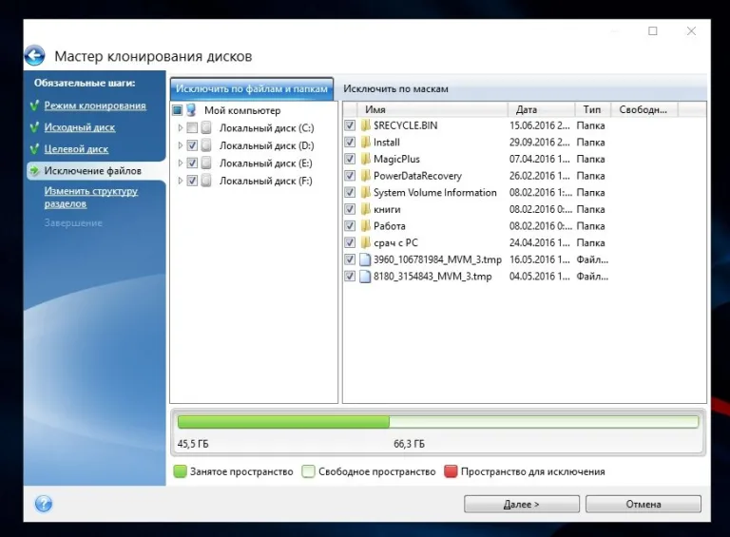Open the Целевой диск step link
Image resolution: width=730 pixels, height=537 pixels.
[76, 149]
